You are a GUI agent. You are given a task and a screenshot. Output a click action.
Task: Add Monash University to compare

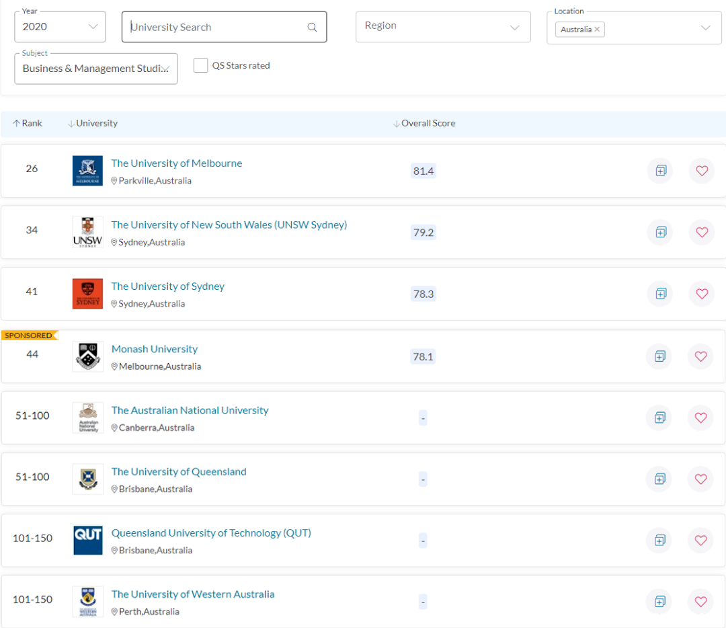point(660,356)
